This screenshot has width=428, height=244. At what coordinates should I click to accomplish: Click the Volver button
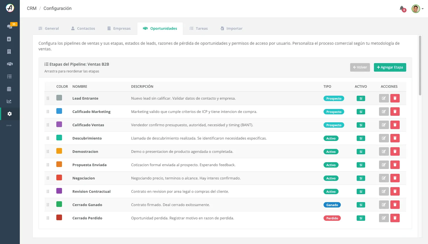360,67
